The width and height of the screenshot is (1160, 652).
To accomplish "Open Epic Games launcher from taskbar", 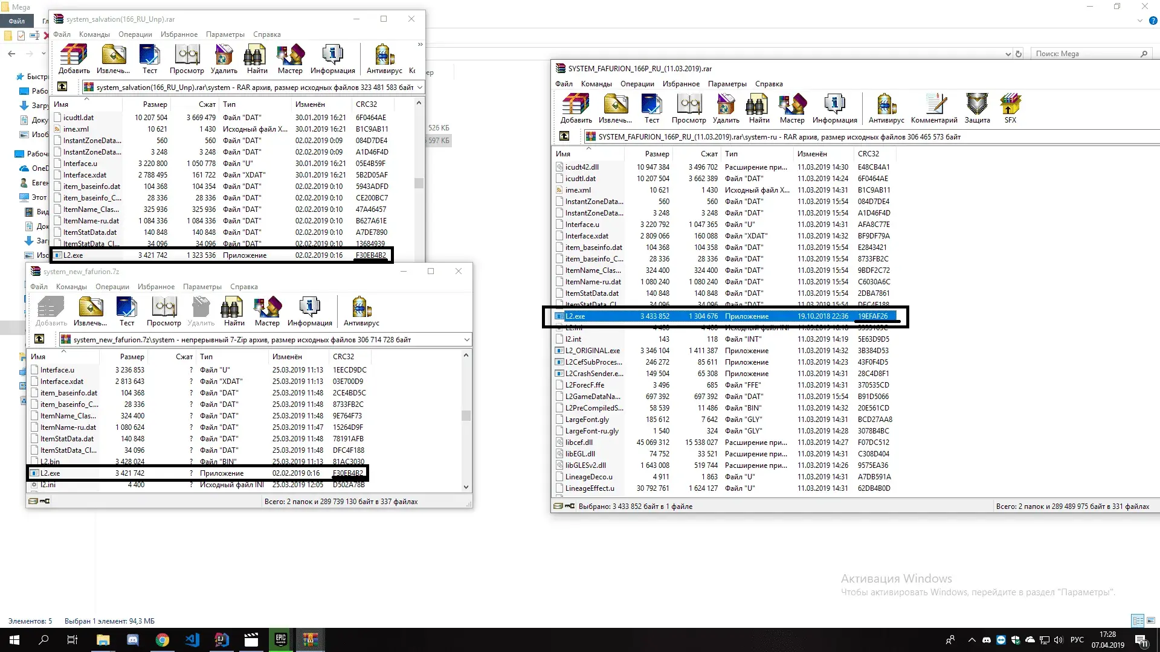I will 281,640.
